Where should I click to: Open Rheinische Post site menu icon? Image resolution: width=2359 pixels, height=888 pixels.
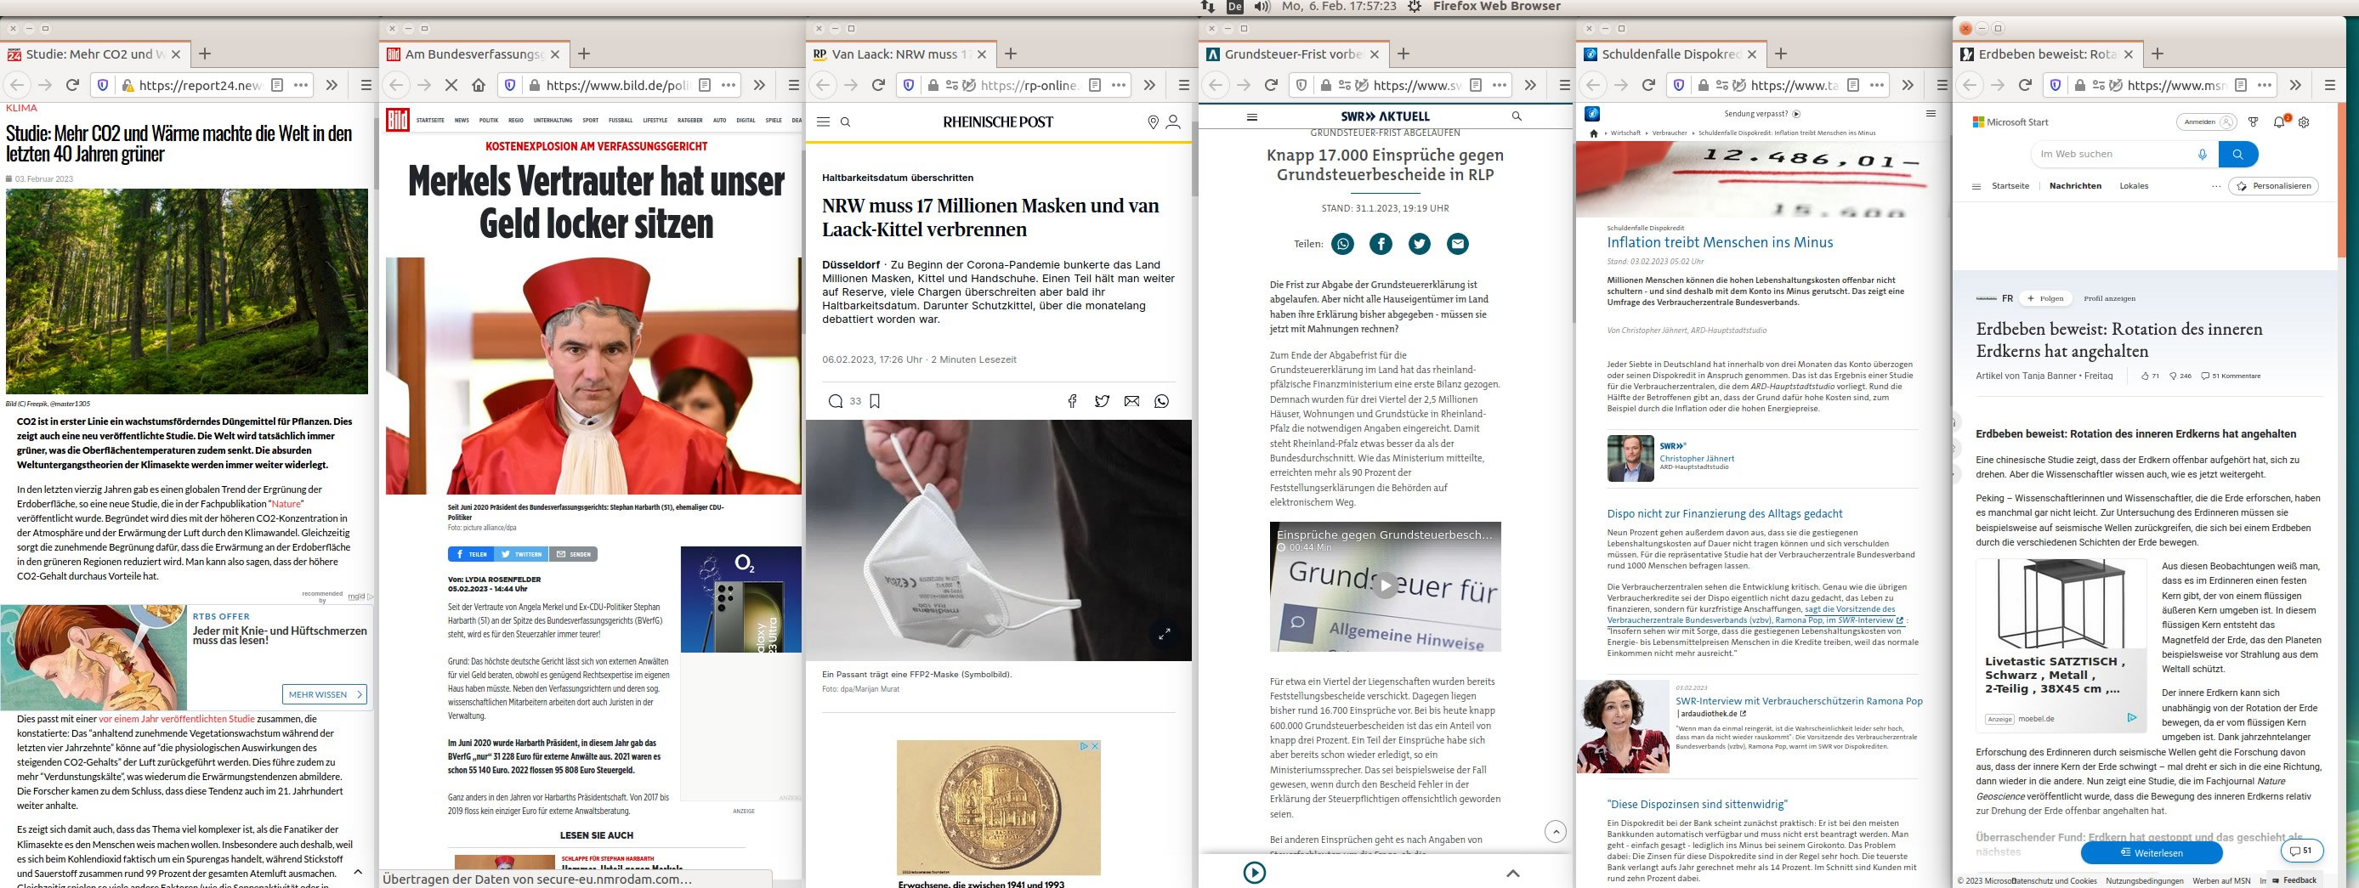click(823, 122)
